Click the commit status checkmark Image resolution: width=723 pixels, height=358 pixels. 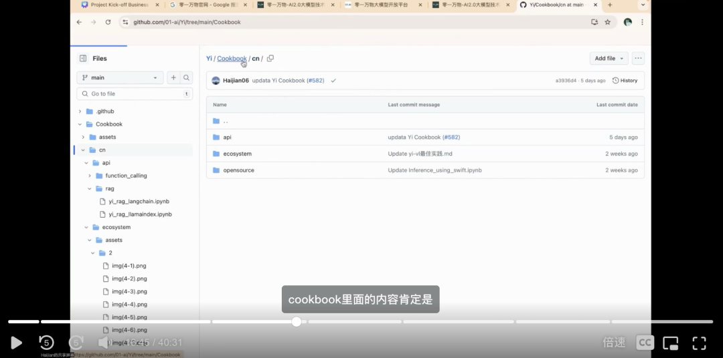[333, 81]
